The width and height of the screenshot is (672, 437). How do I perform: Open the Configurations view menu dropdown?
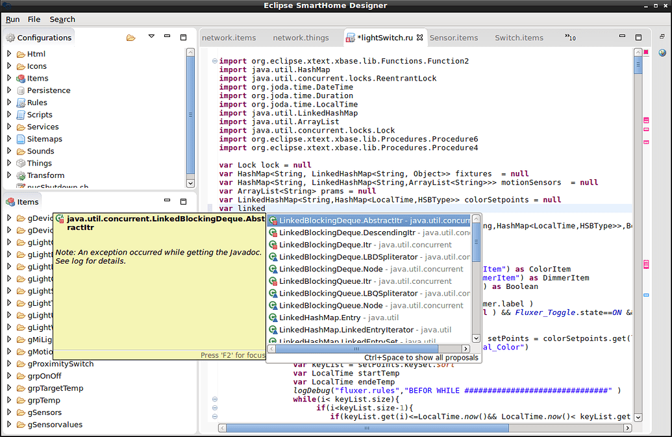pos(150,37)
